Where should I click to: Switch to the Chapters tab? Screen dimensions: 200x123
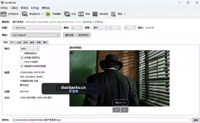pos(45,43)
